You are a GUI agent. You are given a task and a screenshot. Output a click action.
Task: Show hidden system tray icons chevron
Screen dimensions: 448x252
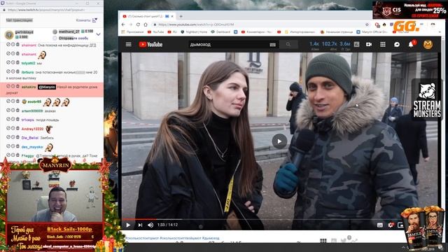click(403, 247)
